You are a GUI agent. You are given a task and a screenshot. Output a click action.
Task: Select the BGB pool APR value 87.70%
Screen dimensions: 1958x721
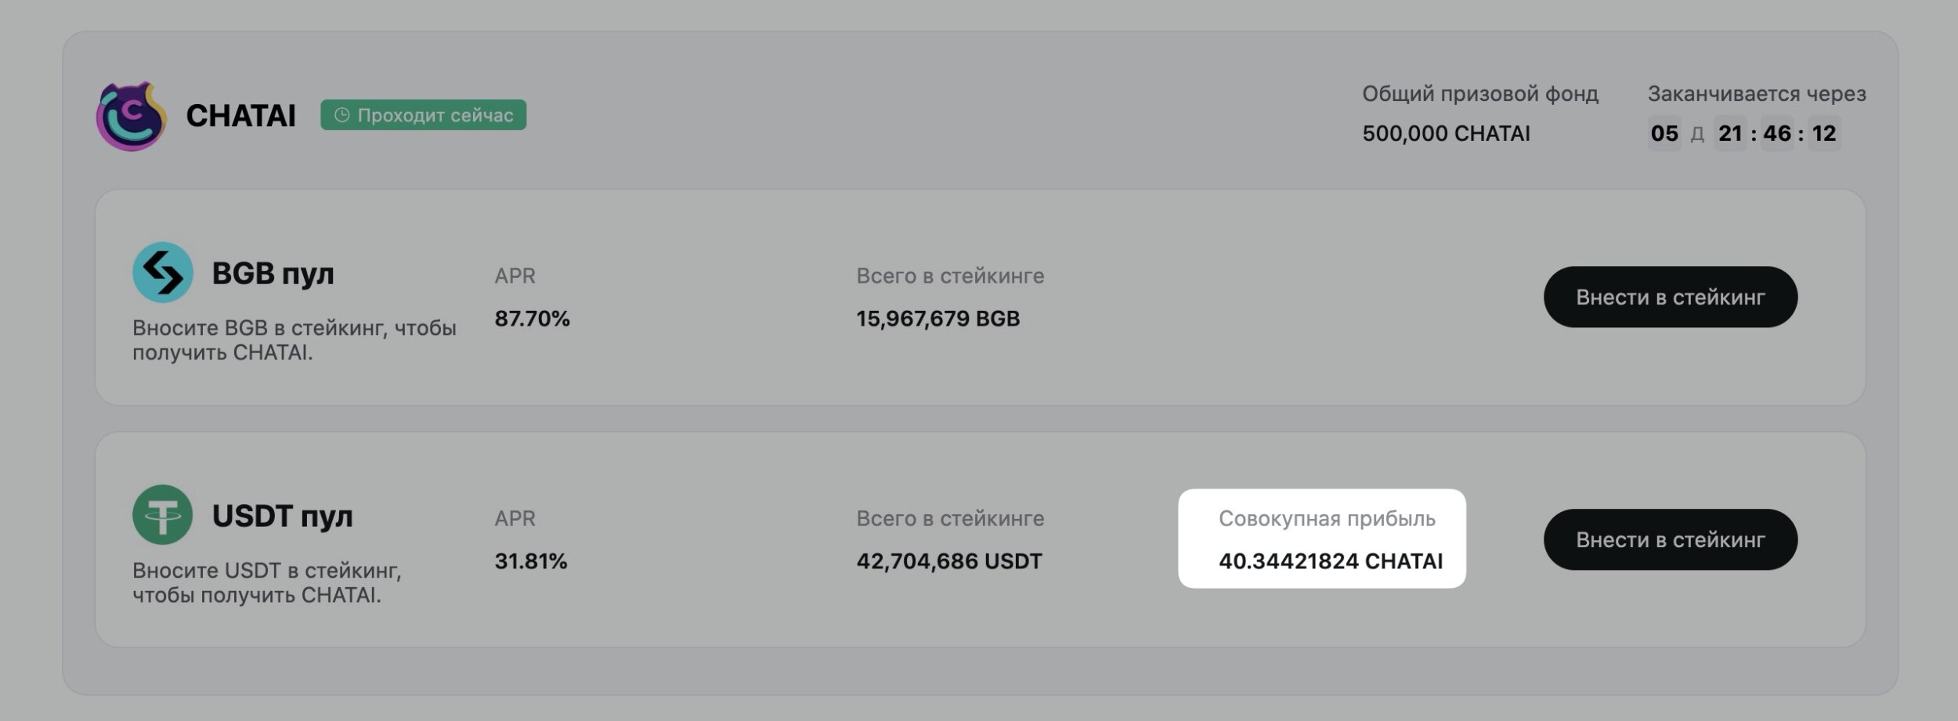532,319
